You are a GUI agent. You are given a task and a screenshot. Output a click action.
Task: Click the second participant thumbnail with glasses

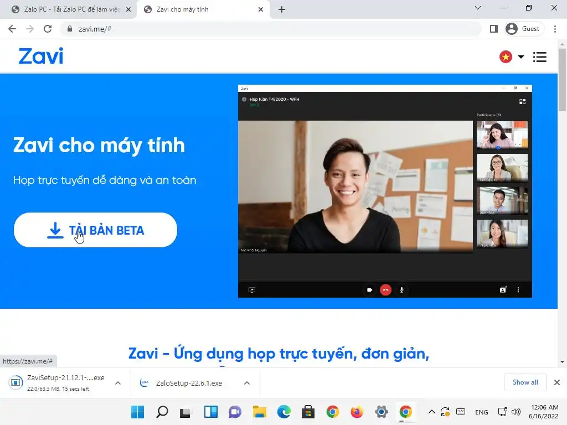(502, 168)
